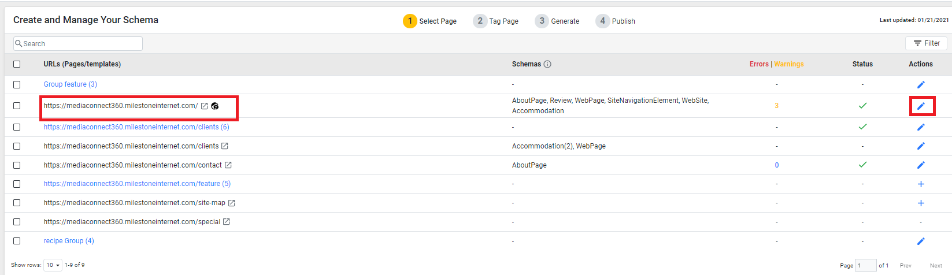Click the green status check on /contact row
This screenshot has width=952, height=275.
(x=862, y=165)
